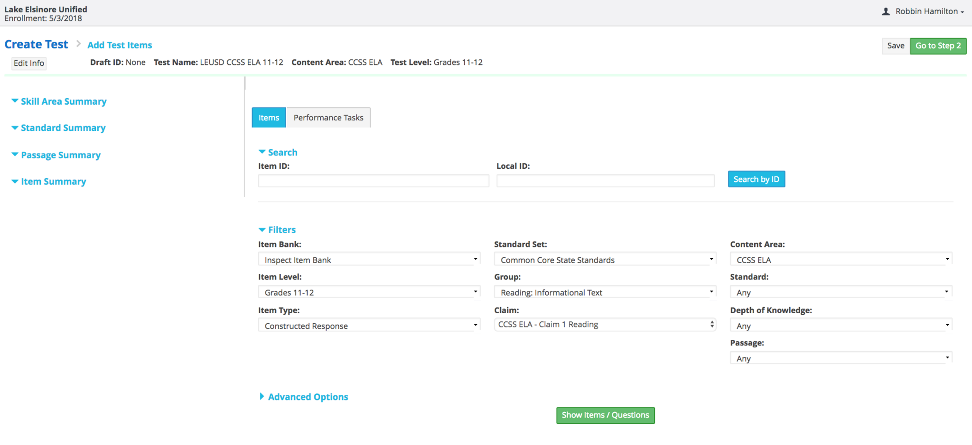Collapse the Skill Area Summary section

(59, 101)
